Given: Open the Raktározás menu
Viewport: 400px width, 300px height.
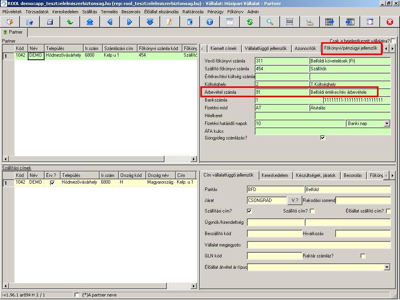Looking at the screenshot, I should (x=193, y=12).
